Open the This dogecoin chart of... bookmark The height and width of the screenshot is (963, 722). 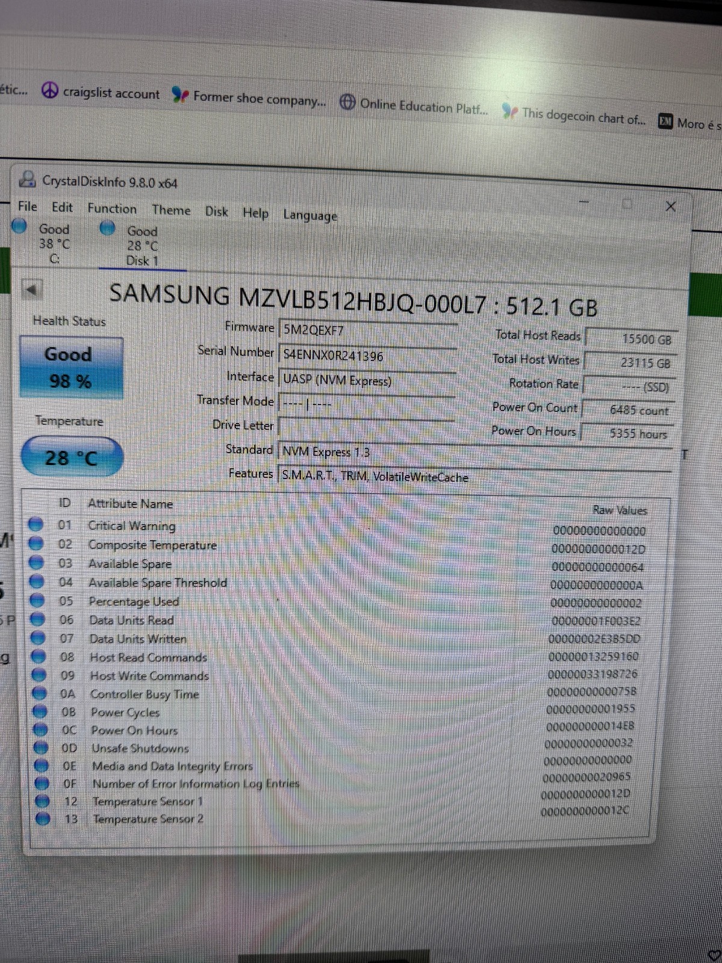click(573, 114)
